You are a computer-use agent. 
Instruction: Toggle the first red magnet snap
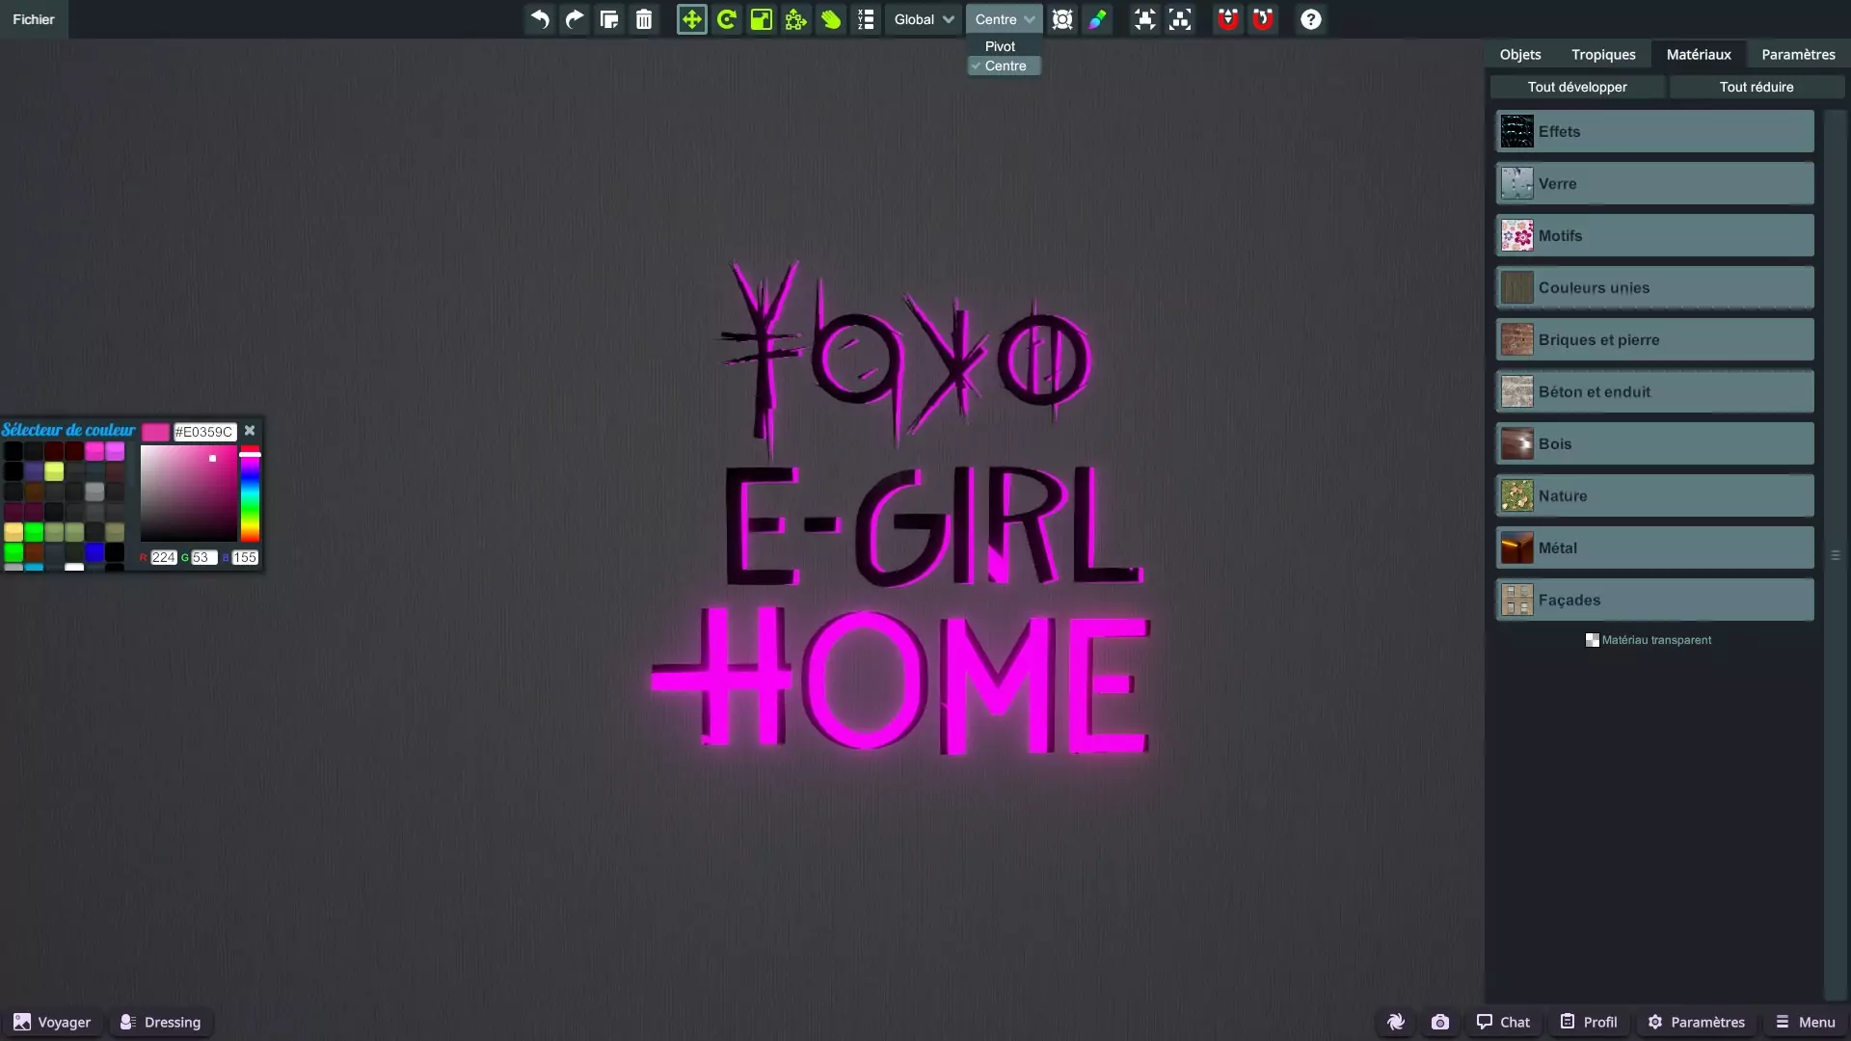pos(1227,19)
